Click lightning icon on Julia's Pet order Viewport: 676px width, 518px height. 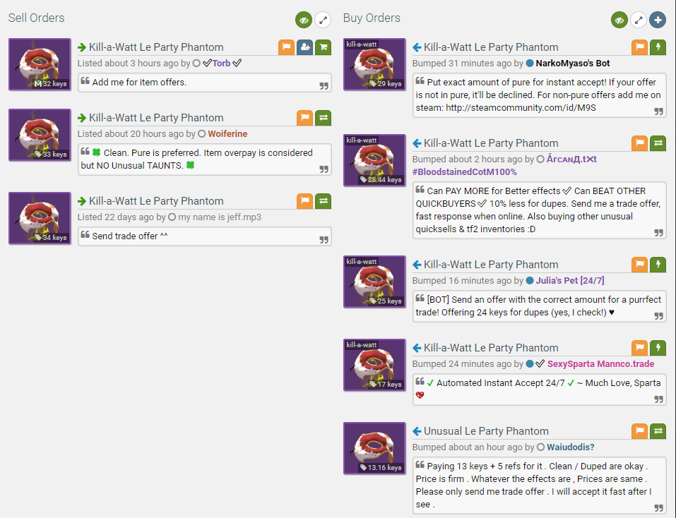tap(658, 265)
